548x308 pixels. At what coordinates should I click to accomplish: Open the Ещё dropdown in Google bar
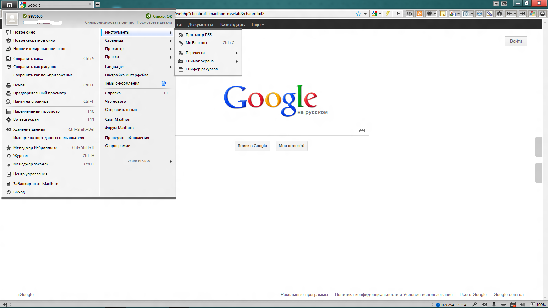click(x=258, y=25)
